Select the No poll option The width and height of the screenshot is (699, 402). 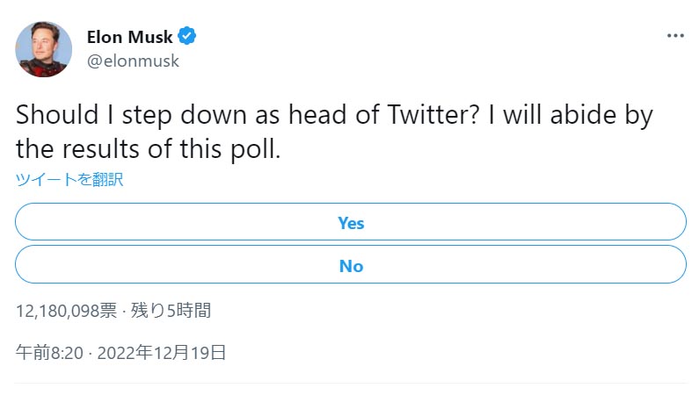(x=351, y=266)
